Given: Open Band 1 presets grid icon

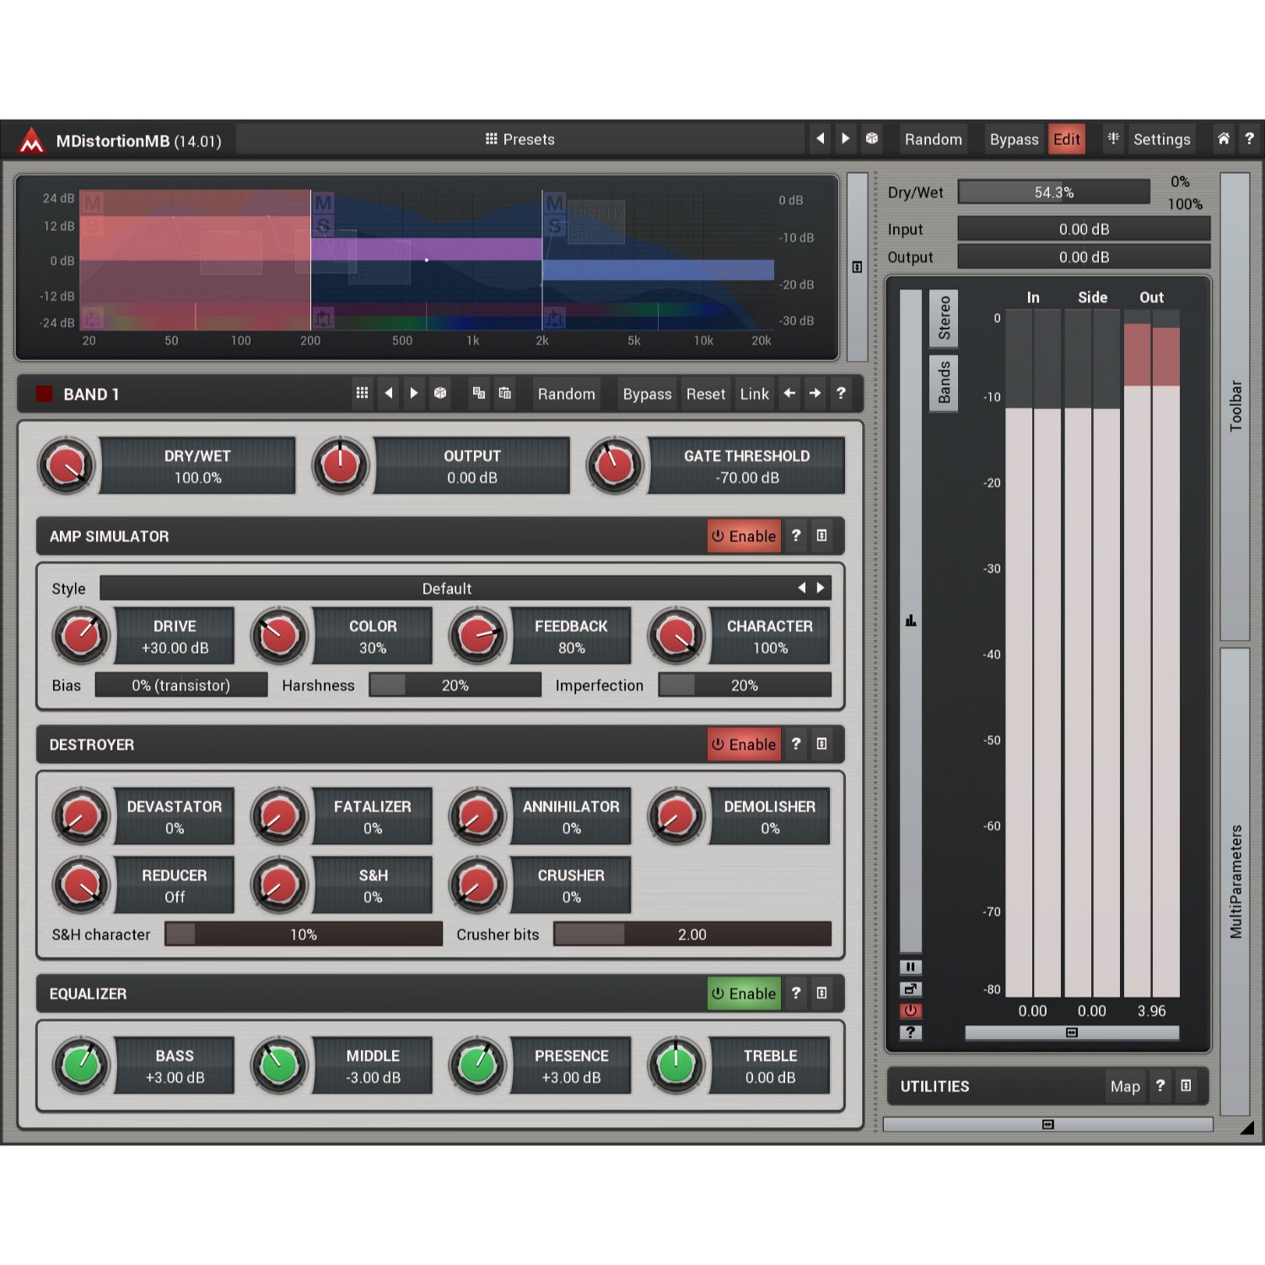Looking at the screenshot, I should 362,393.
